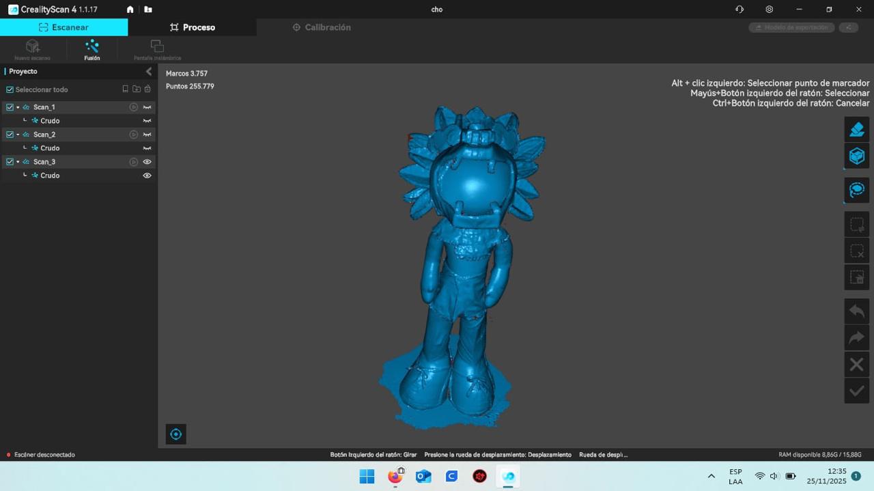Click the play icon on Scan_1 row
Image resolution: width=874 pixels, height=491 pixels.
134,107
